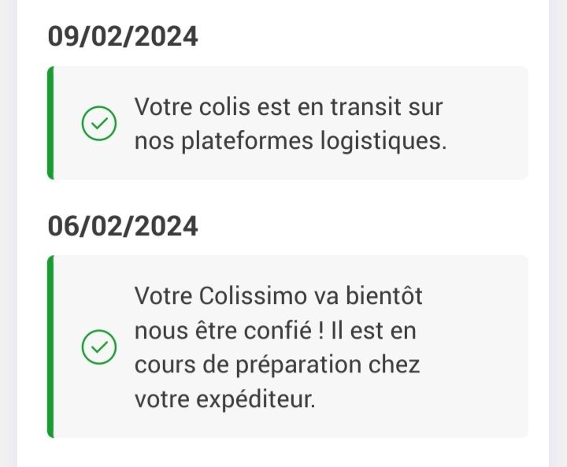567x467 pixels.
Task: Click the green left bar of the transit card
Action: click(50, 123)
